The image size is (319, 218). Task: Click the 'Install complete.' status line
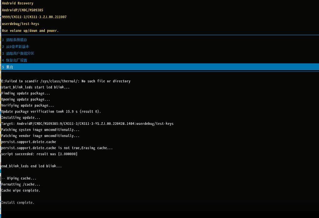(x=18, y=203)
